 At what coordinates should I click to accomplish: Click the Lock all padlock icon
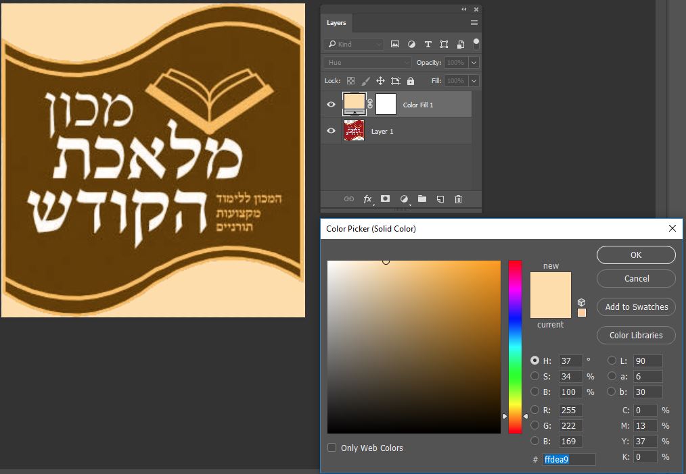410,80
